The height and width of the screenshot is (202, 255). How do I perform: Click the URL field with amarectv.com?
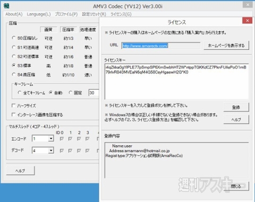point(161,46)
